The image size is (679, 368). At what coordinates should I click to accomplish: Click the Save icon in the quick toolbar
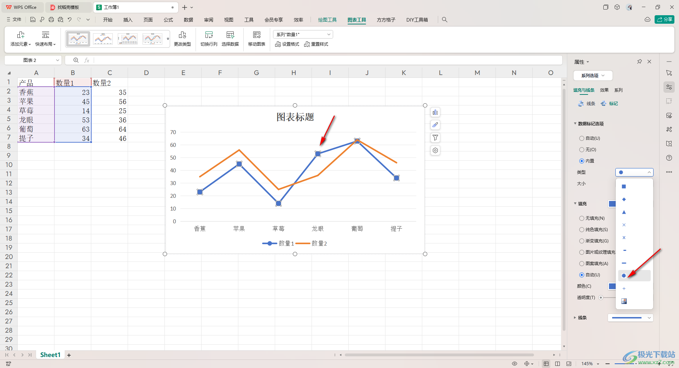[33, 20]
